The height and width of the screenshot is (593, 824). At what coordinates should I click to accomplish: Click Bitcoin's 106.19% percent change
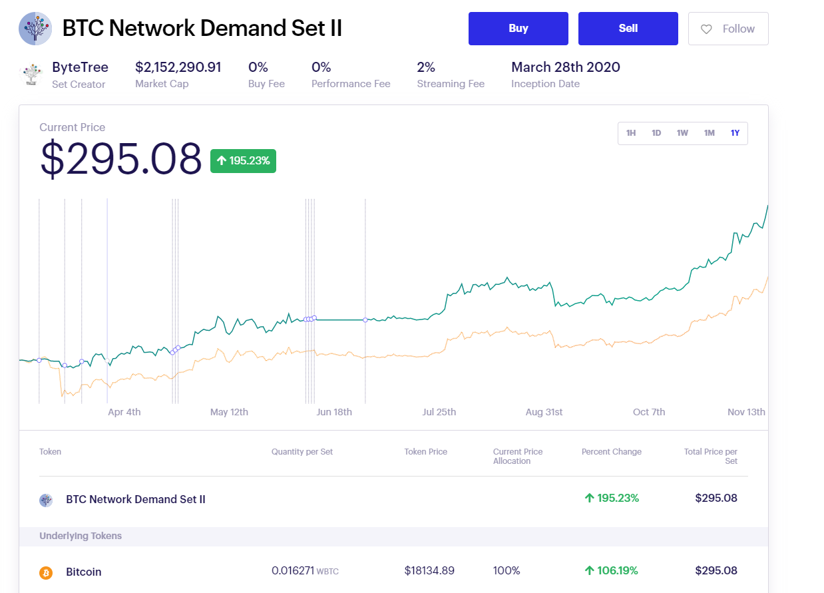coord(611,571)
